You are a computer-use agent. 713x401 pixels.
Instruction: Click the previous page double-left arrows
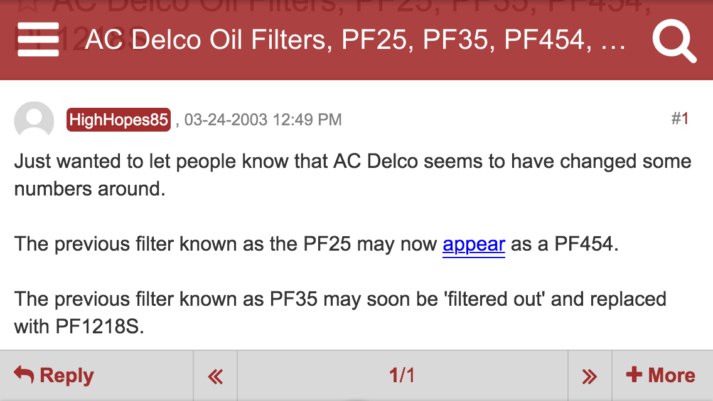[x=215, y=375]
